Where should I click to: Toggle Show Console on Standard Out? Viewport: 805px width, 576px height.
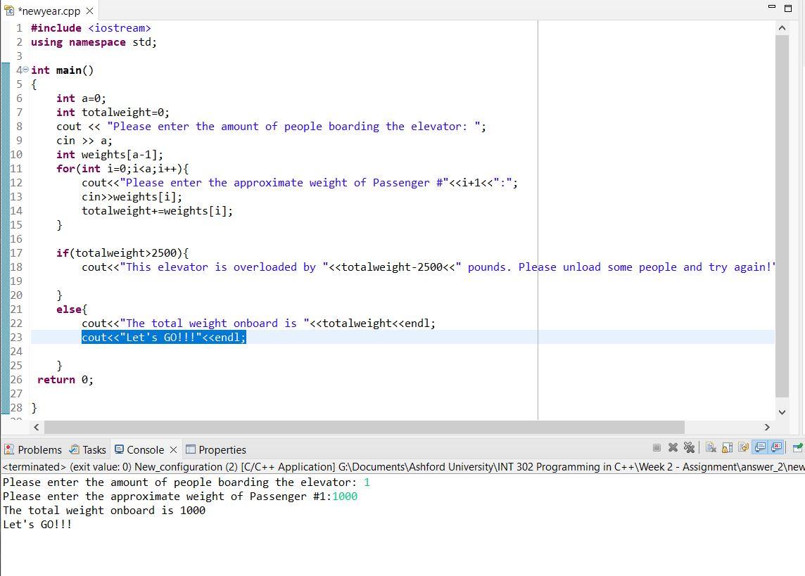pos(760,448)
